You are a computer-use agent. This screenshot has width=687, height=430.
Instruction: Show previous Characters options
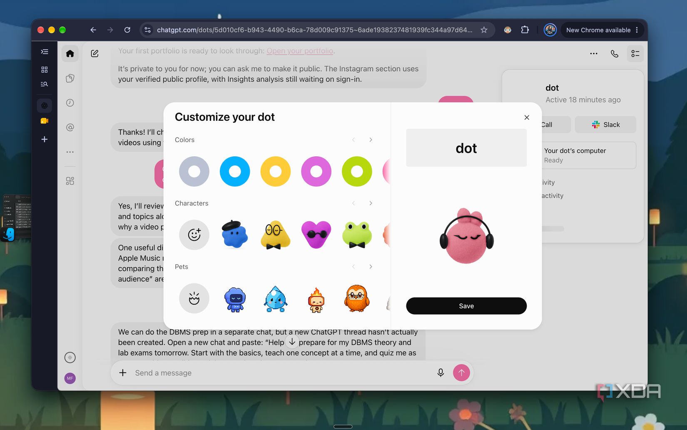353,203
